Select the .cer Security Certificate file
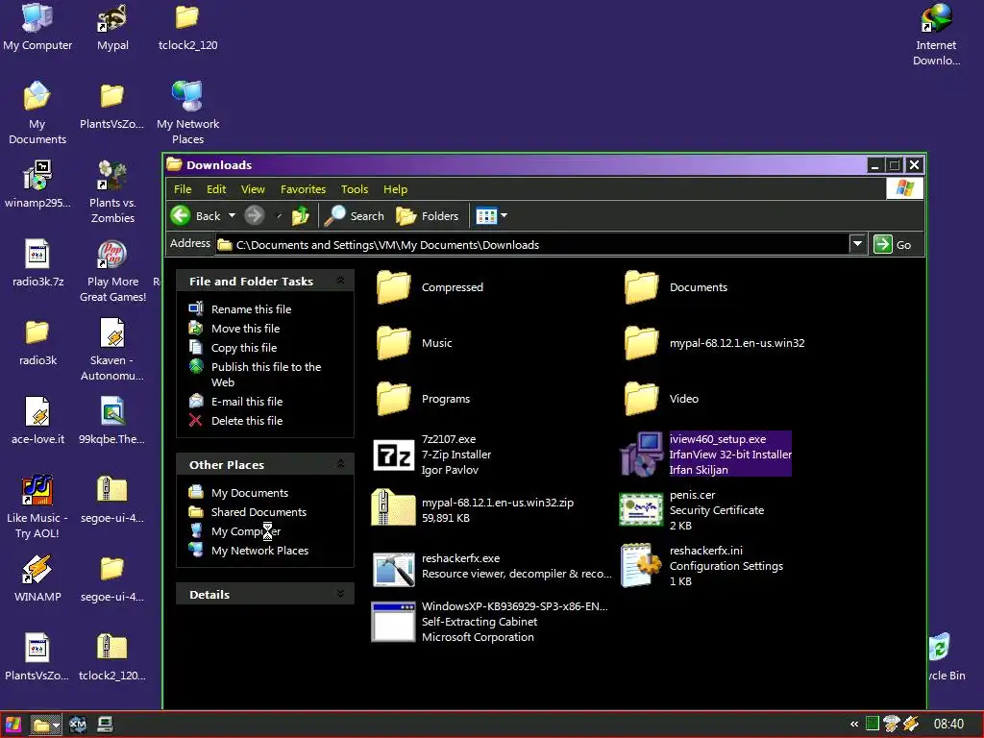 pos(692,509)
